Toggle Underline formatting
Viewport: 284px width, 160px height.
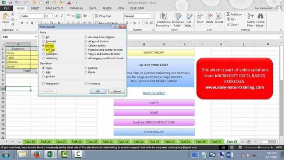point(32,23)
